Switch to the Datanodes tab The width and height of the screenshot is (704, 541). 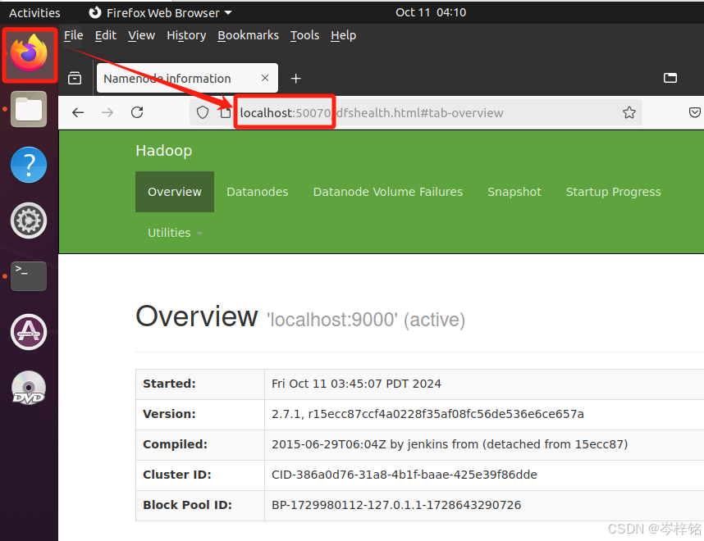(x=258, y=192)
